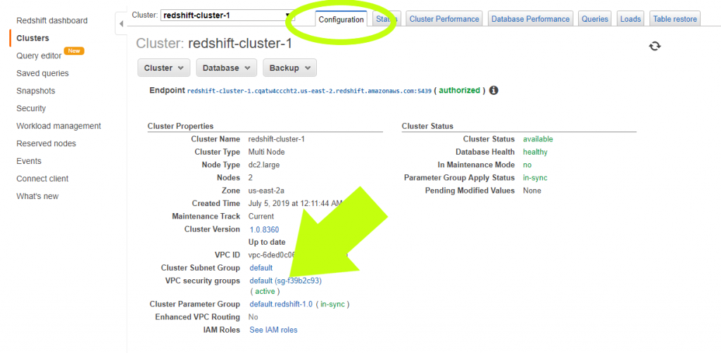This screenshot has width=721, height=353.
Task: Click the In Maintenance Mode no value
Action: [527, 165]
